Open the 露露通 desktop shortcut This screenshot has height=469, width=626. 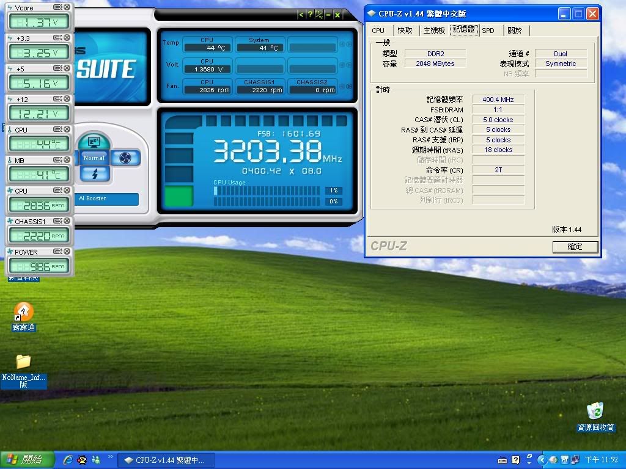[x=24, y=317]
